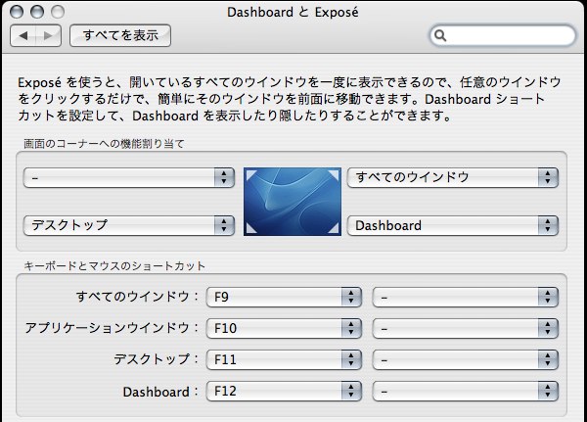The width and height of the screenshot is (587, 422).
Task: Open the F11 desktop shortcut dropdown
Action: (284, 359)
